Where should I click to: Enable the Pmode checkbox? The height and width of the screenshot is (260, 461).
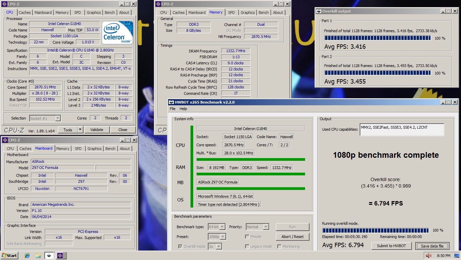click(x=247, y=237)
